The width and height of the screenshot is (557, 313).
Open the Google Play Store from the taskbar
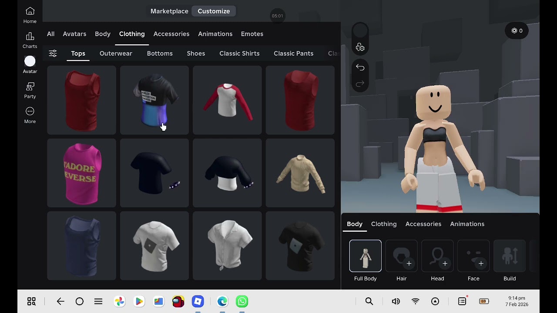point(139,301)
